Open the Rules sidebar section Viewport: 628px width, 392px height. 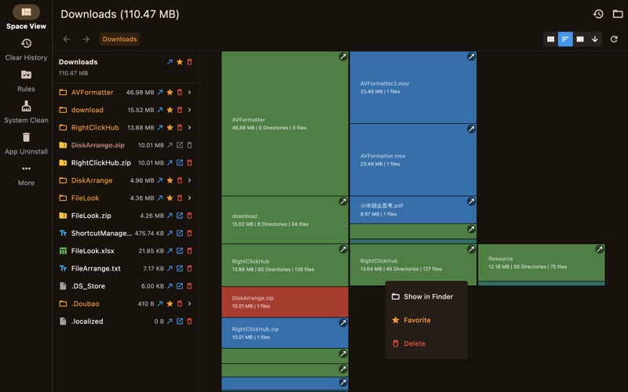tap(26, 82)
